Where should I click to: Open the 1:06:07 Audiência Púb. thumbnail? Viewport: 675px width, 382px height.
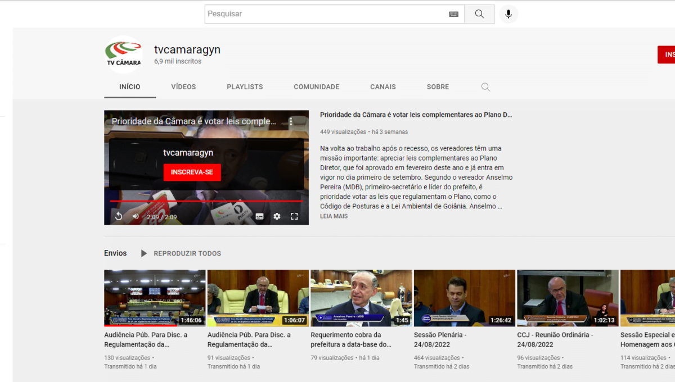(258, 298)
